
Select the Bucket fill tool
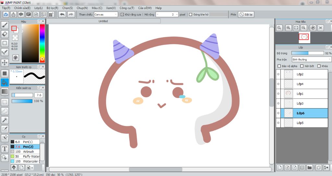5,82
